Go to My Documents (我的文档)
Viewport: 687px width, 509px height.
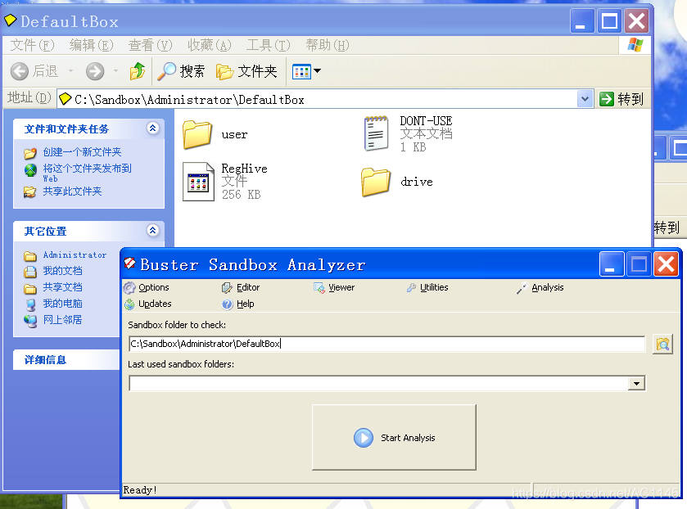click(x=62, y=271)
